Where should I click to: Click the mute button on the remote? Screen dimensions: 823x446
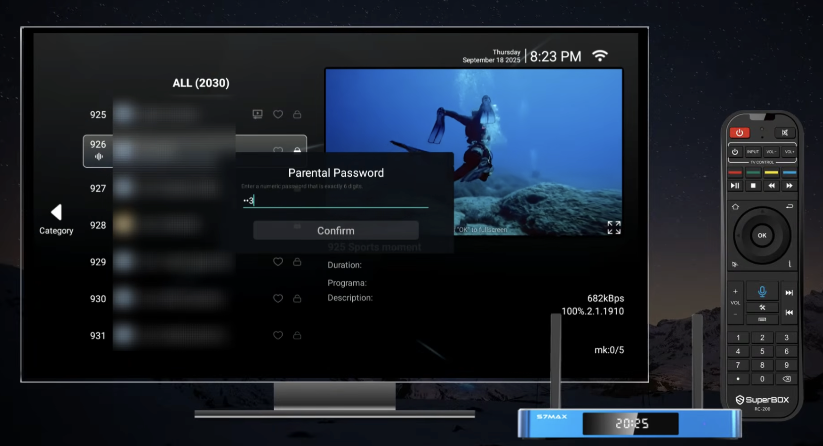tap(785, 132)
